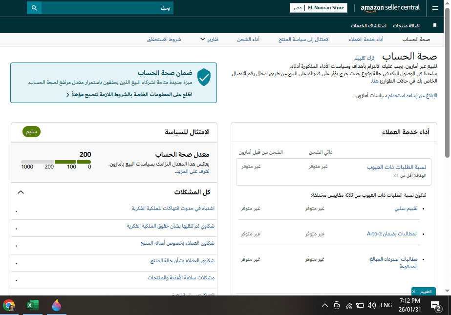Image resolution: width=451 pixels, height=315 pixels.
Task: Close the التقييم feedback tab
Action: tap(415, 292)
